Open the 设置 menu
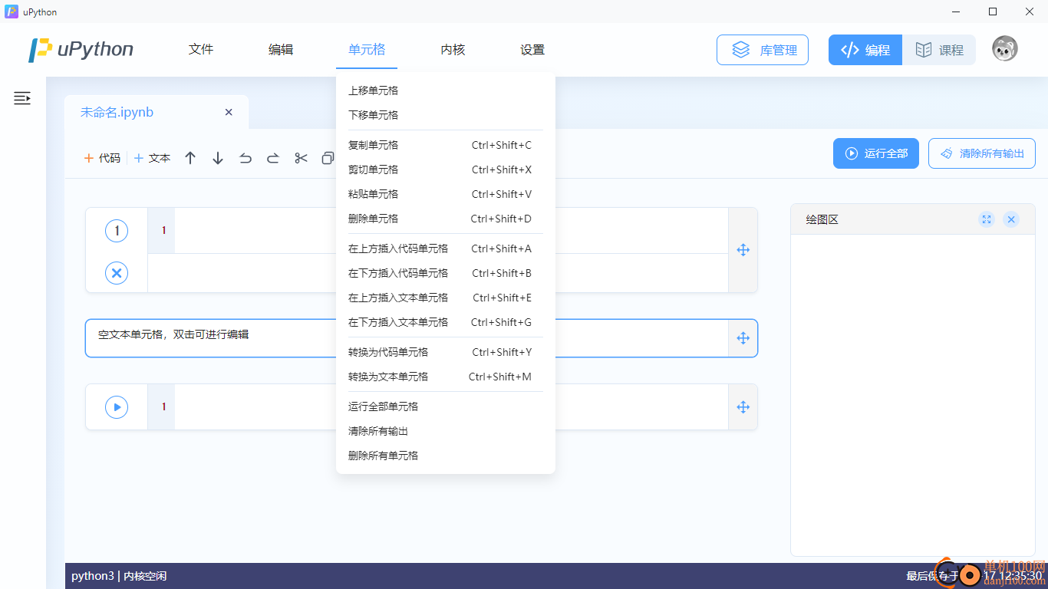This screenshot has height=589, width=1048. point(532,49)
